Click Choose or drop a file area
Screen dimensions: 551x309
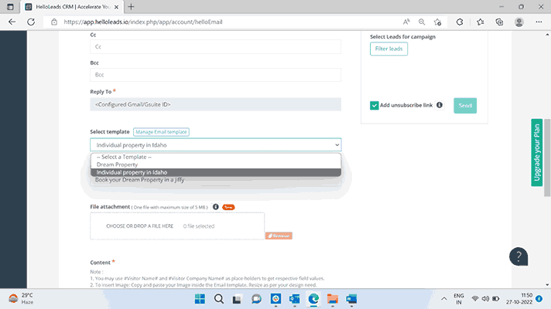click(177, 226)
